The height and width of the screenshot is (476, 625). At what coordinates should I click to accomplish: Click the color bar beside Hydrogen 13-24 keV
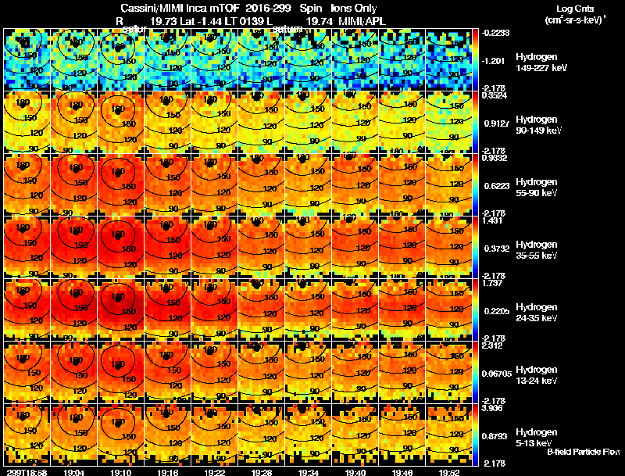tap(475, 373)
